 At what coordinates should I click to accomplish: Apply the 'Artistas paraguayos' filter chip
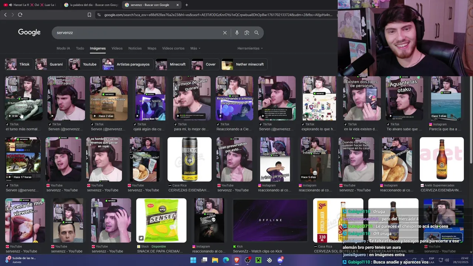(x=127, y=64)
